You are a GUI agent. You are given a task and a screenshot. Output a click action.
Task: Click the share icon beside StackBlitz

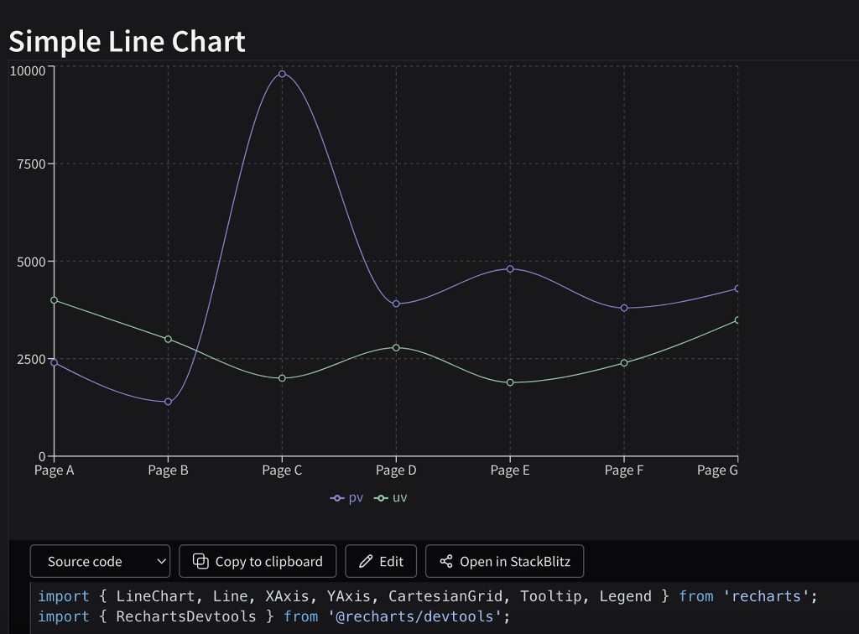point(446,561)
